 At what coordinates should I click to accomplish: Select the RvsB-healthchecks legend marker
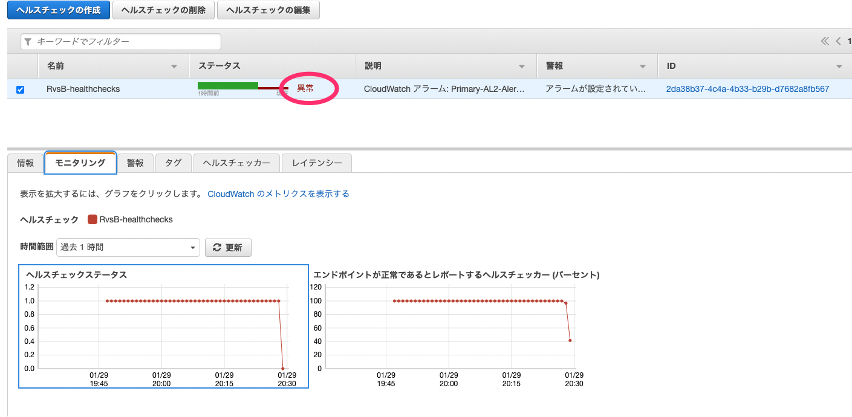tap(92, 220)
